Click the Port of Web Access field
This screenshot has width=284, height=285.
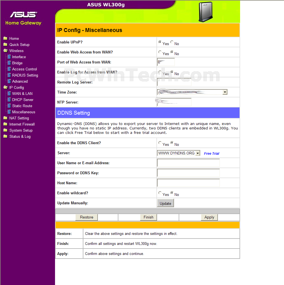[x=166, y=62]
